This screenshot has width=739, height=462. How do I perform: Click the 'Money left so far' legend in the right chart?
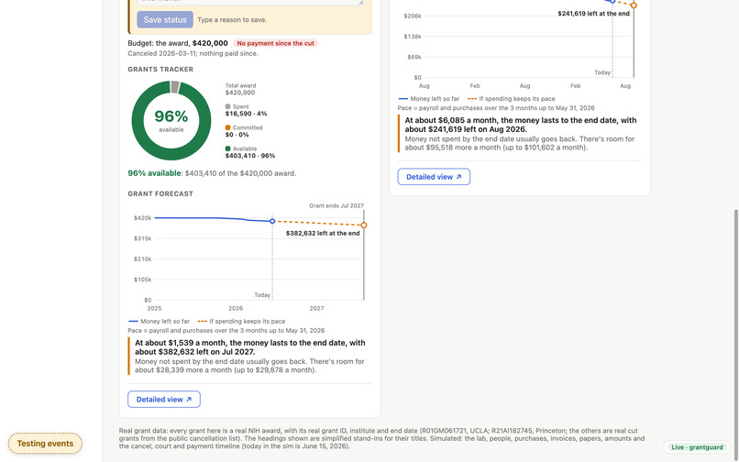coord(429,98)
